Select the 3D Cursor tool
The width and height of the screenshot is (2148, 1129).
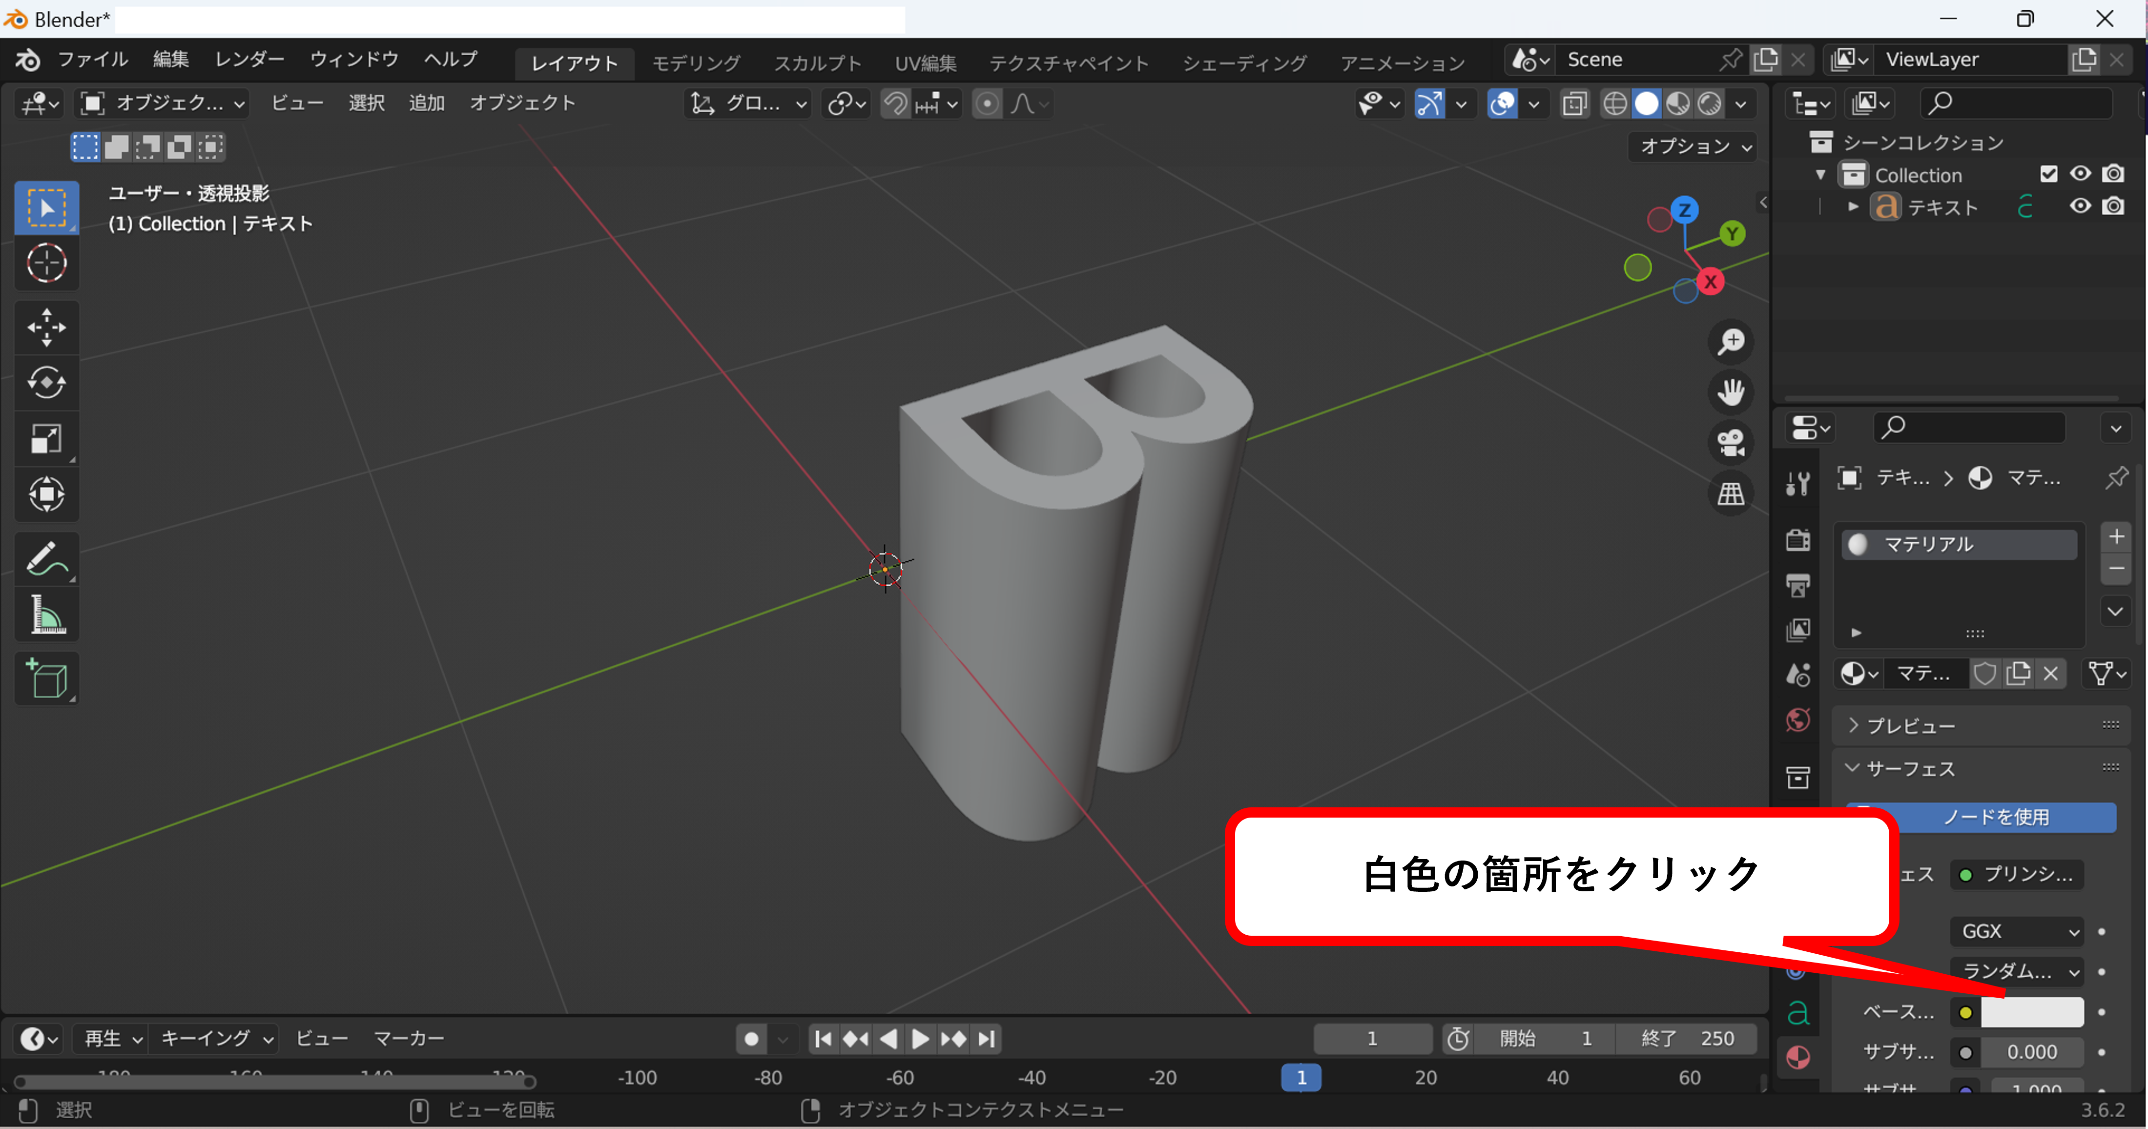[x=47, y=264]
